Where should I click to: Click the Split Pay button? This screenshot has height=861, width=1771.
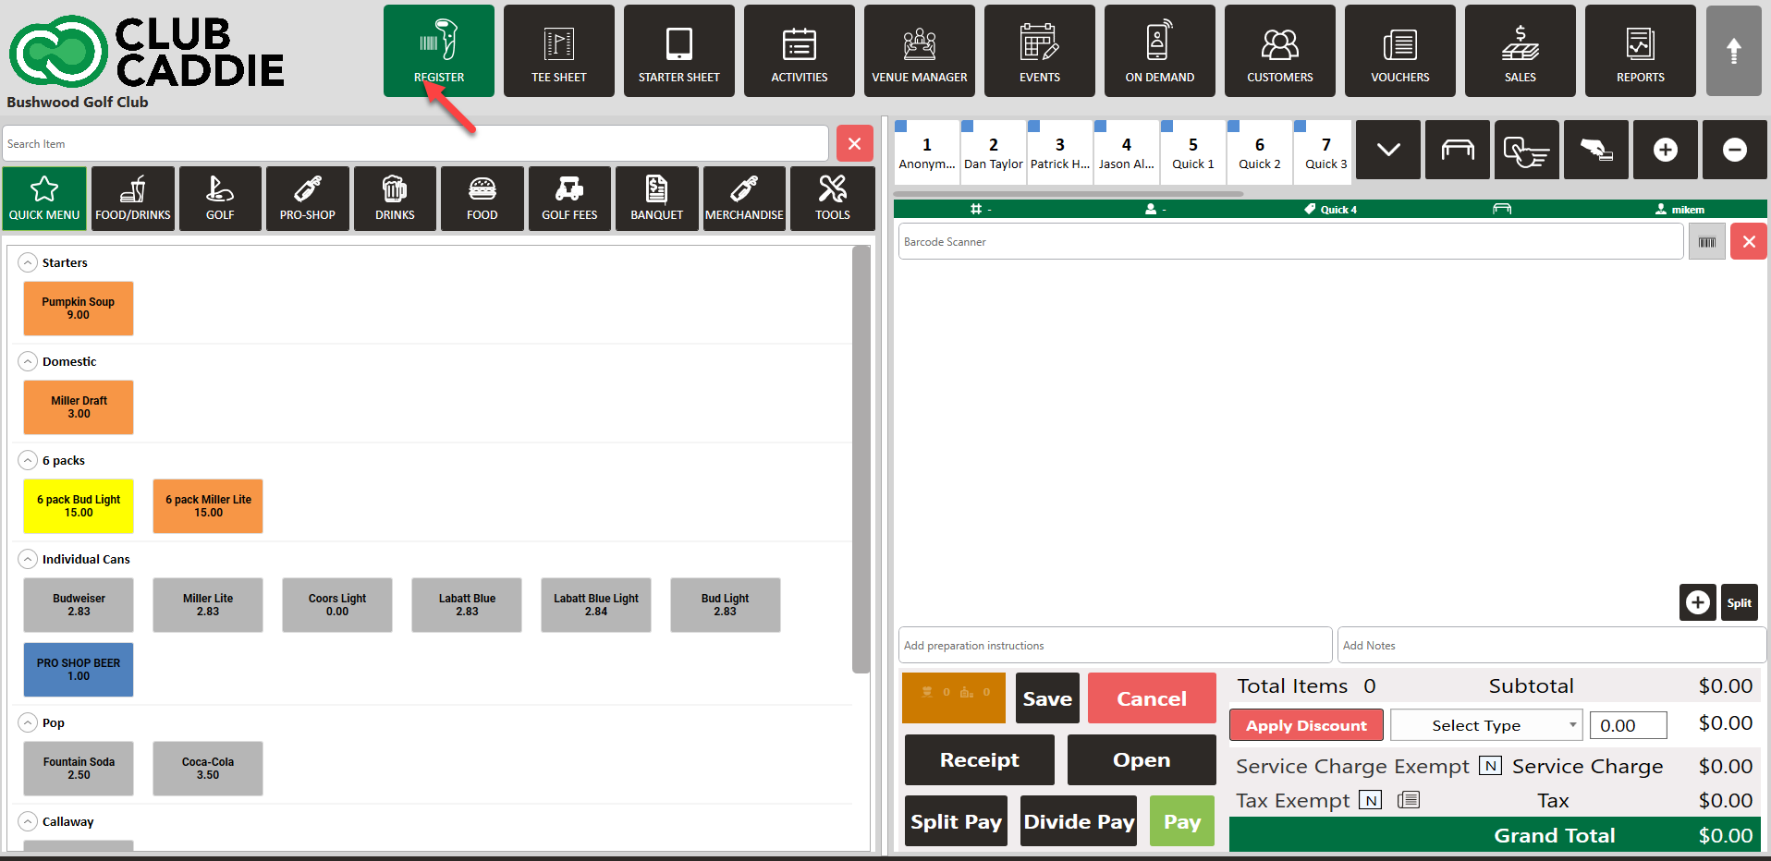[x=956, y=821]
